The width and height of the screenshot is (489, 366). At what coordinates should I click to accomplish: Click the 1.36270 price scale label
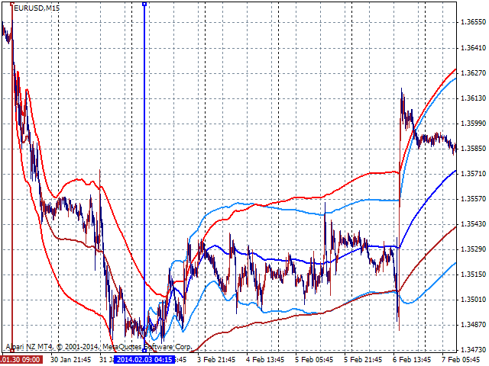[x=473, y=74]
